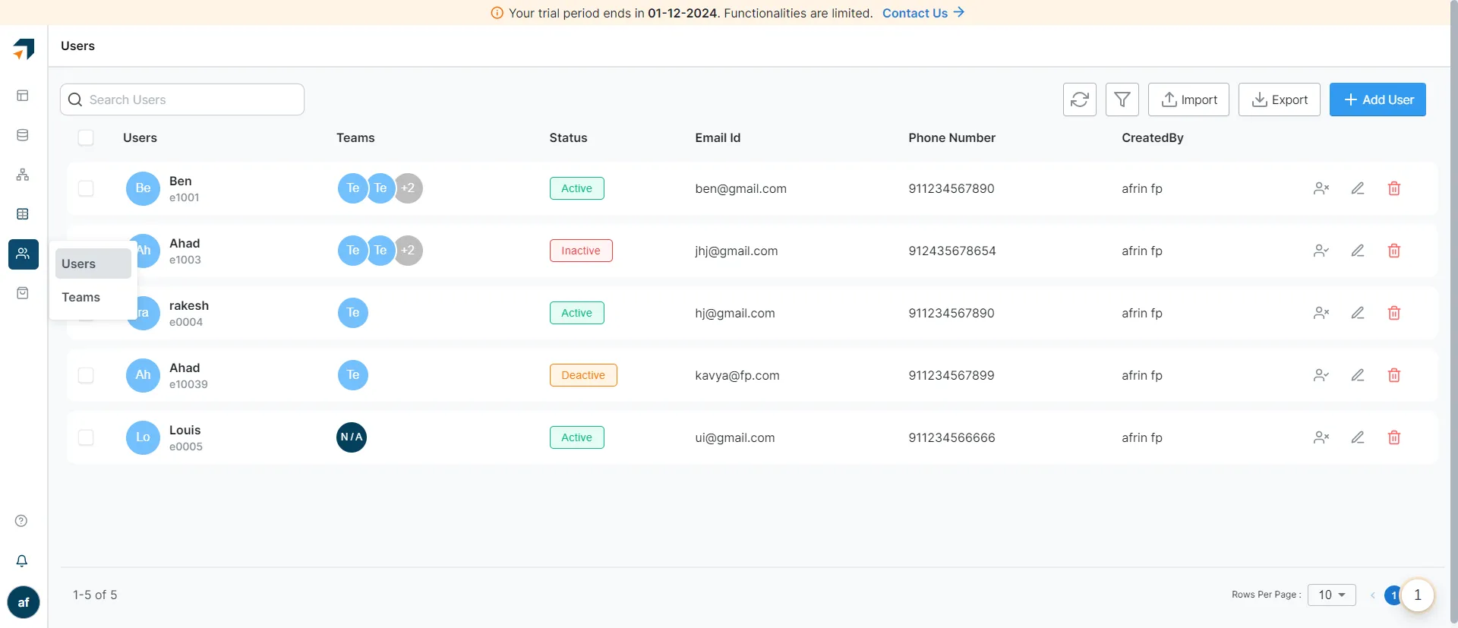Open the dashboard layout sidebar icon
1458x628 pixels.
pos(23,96)
